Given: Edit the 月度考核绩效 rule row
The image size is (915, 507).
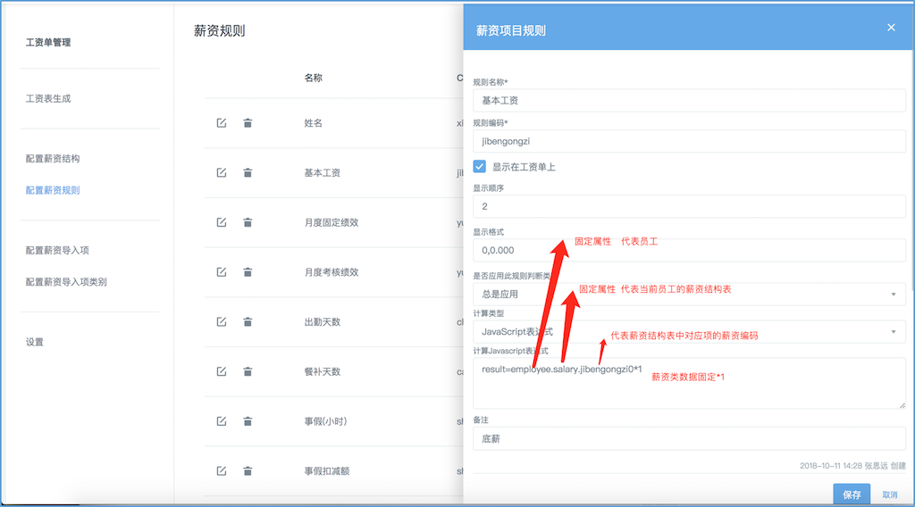Looking at the screenshot, I should click(x=222, y=272).
